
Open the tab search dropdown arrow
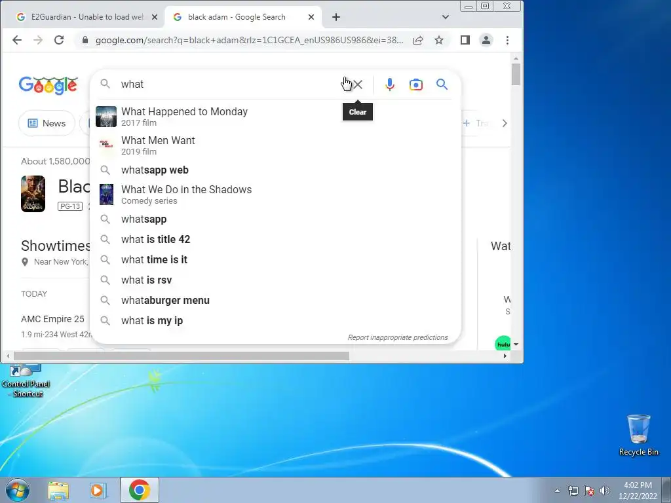pyautogui.click(x=446, y=17)
